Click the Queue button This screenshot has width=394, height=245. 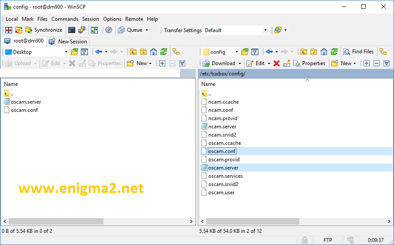[130, 30]
